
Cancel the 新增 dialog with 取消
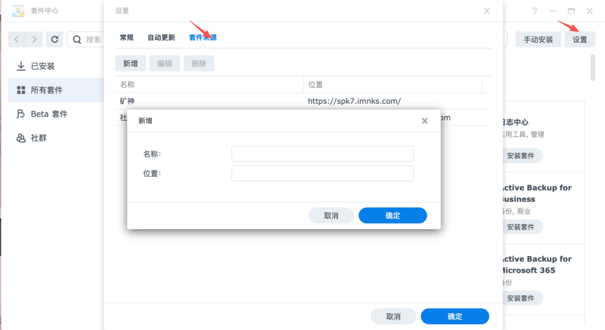331,215
